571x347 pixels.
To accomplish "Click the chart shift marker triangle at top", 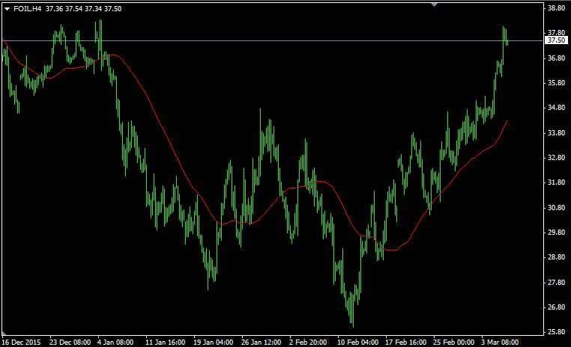I will 434,4.
